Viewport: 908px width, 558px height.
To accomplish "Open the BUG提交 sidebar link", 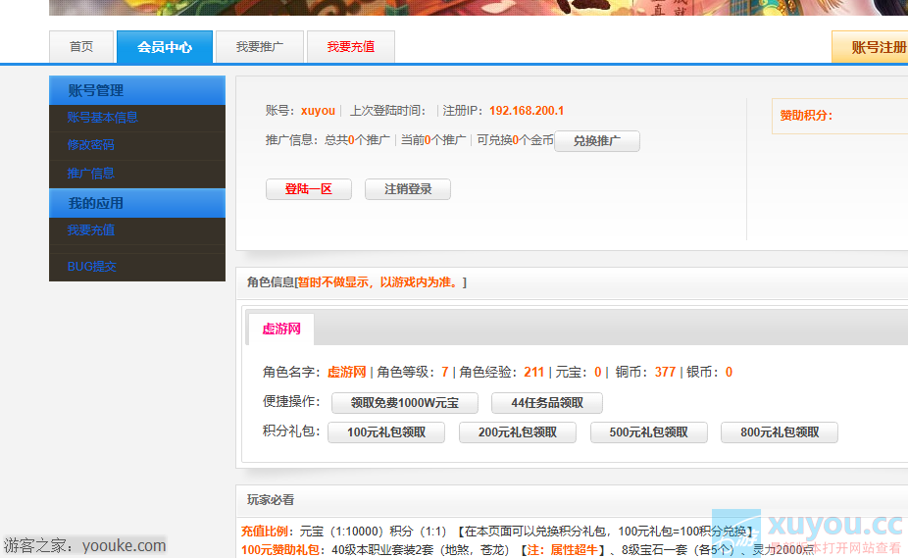I will pos(91,267).
